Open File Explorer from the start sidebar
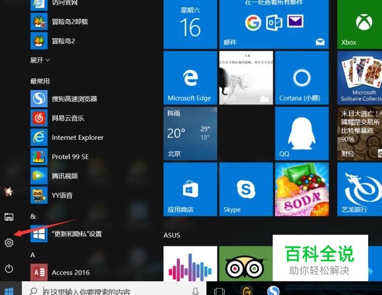The height and width of the screenshot is (295, 382). (x=9, y=217)
